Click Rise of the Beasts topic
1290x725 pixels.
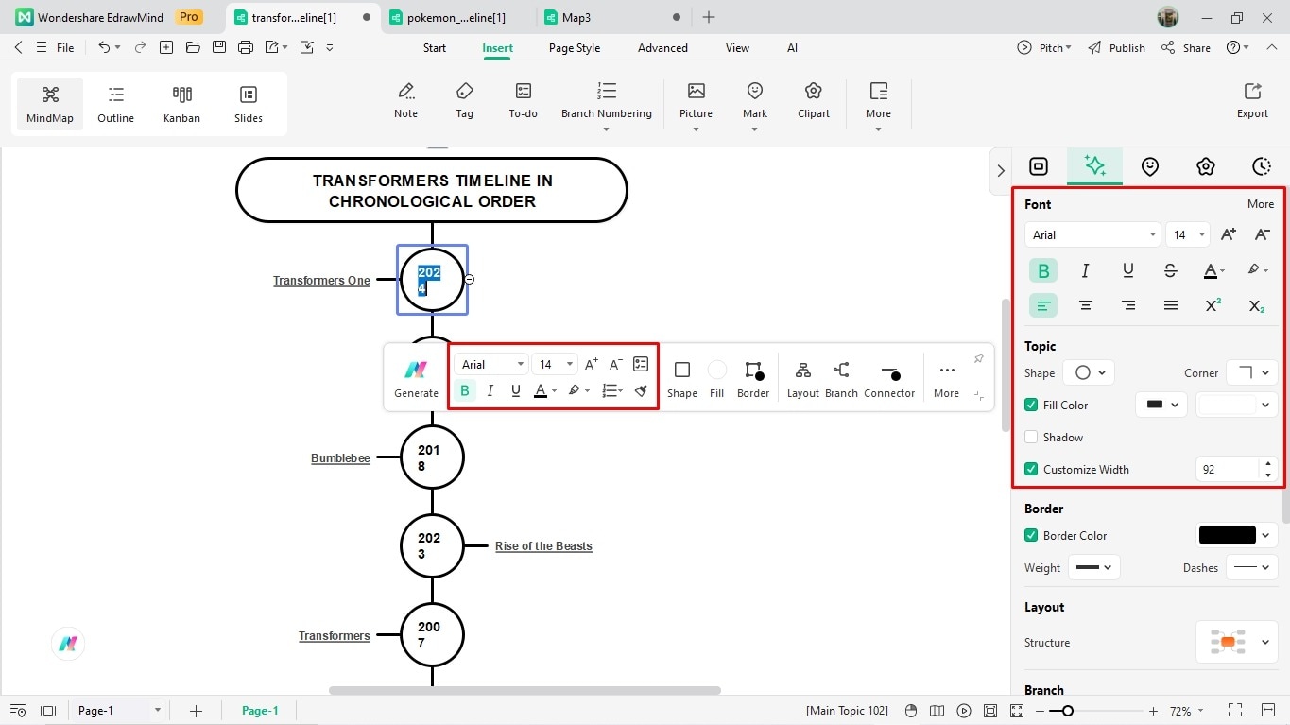543,546
